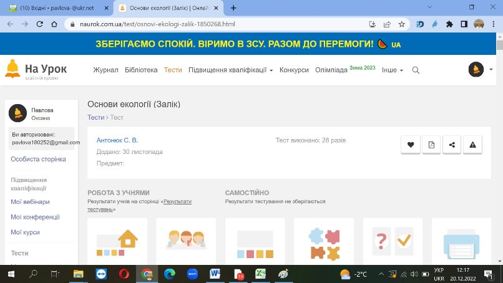The image size is (503, 283).
Task: Open the Олімпіада menu item
Action: click(331, 70)
